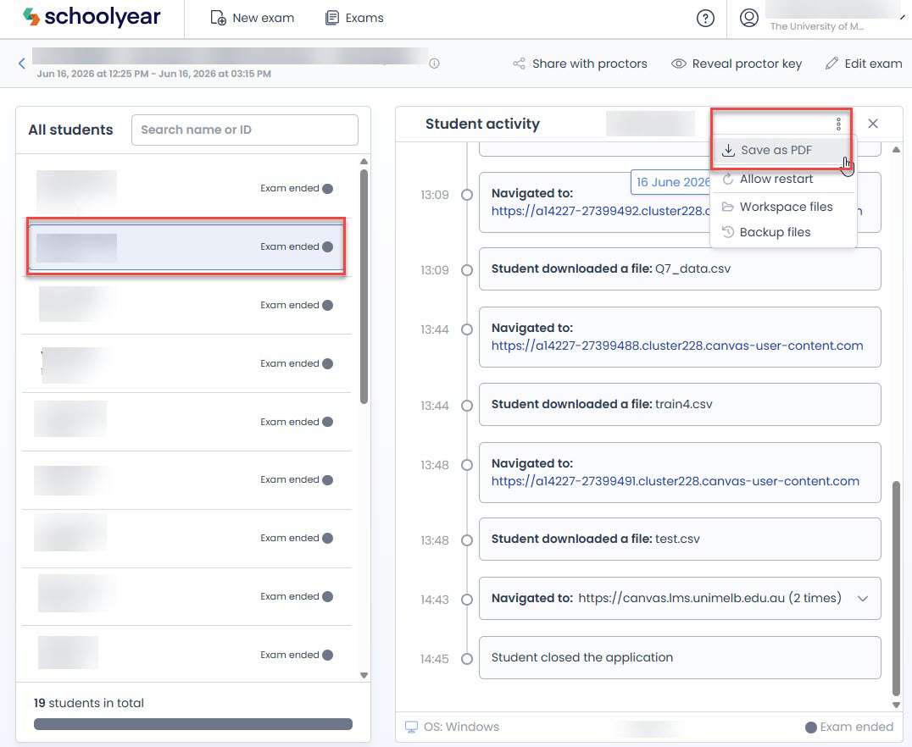Select the 13:44 timeline marker for train4.csv
Image resolution: width=912 pixels, height=747 pixels.
click(x=466, y=405)
